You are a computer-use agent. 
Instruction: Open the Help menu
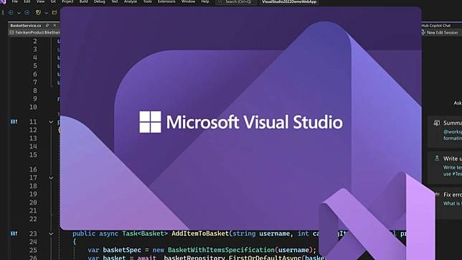205,1
